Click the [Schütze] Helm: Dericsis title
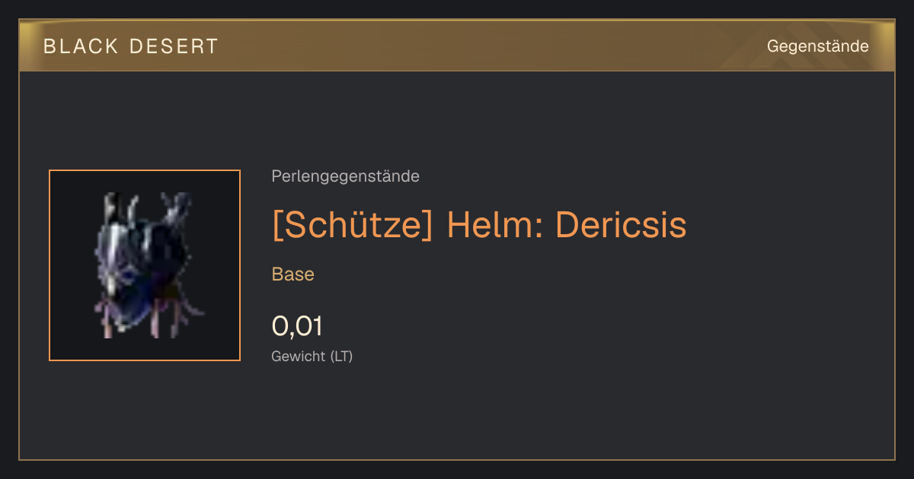This screenshot has width=914, height=479. 479,224
